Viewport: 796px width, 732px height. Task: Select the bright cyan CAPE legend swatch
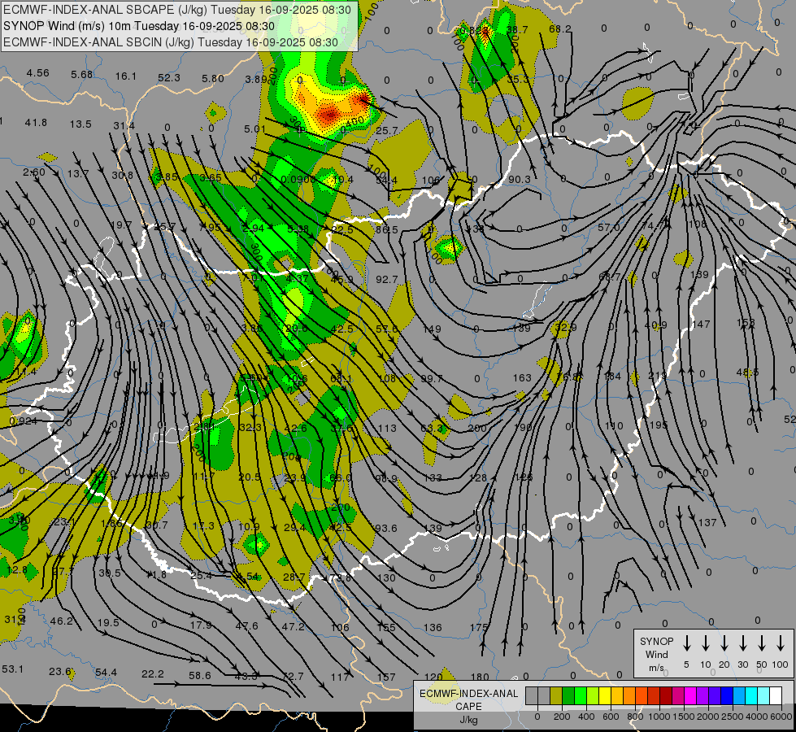[751, 695]
